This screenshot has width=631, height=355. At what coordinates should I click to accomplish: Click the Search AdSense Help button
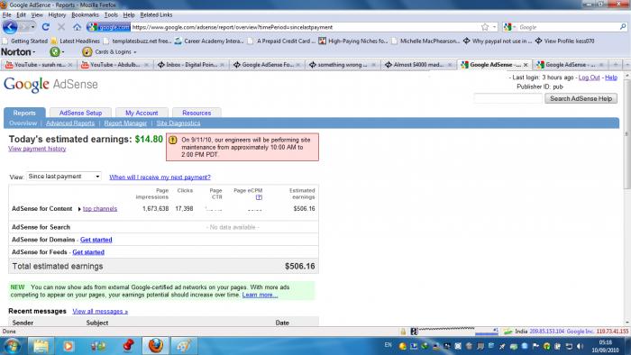581,98
